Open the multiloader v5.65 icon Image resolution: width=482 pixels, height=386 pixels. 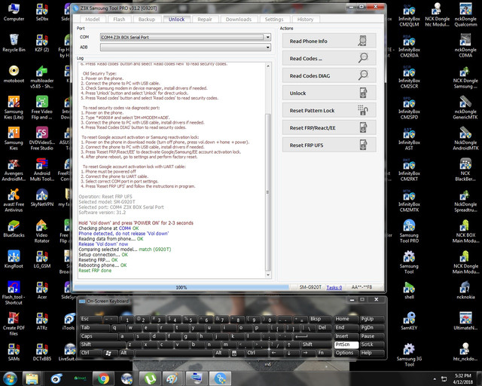(x=42, y=77)
